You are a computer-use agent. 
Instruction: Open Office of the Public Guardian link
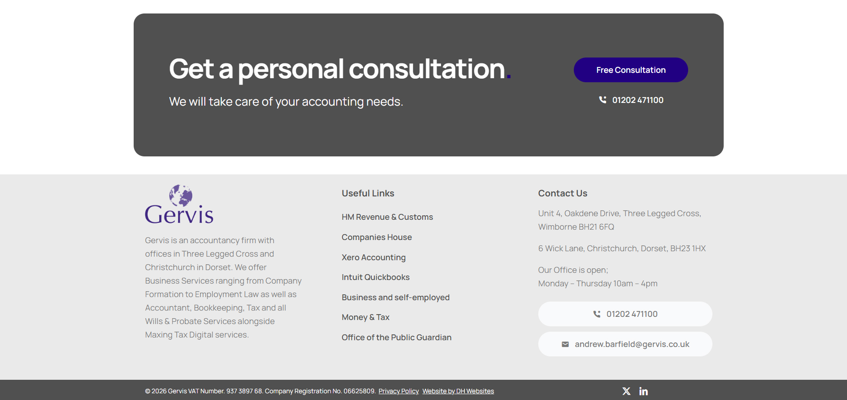(396, 338)
